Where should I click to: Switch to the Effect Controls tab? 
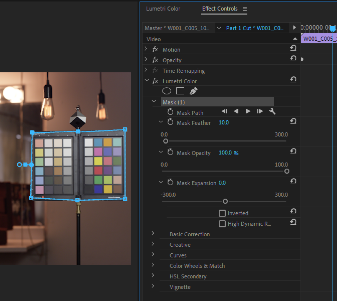[220, 9]
